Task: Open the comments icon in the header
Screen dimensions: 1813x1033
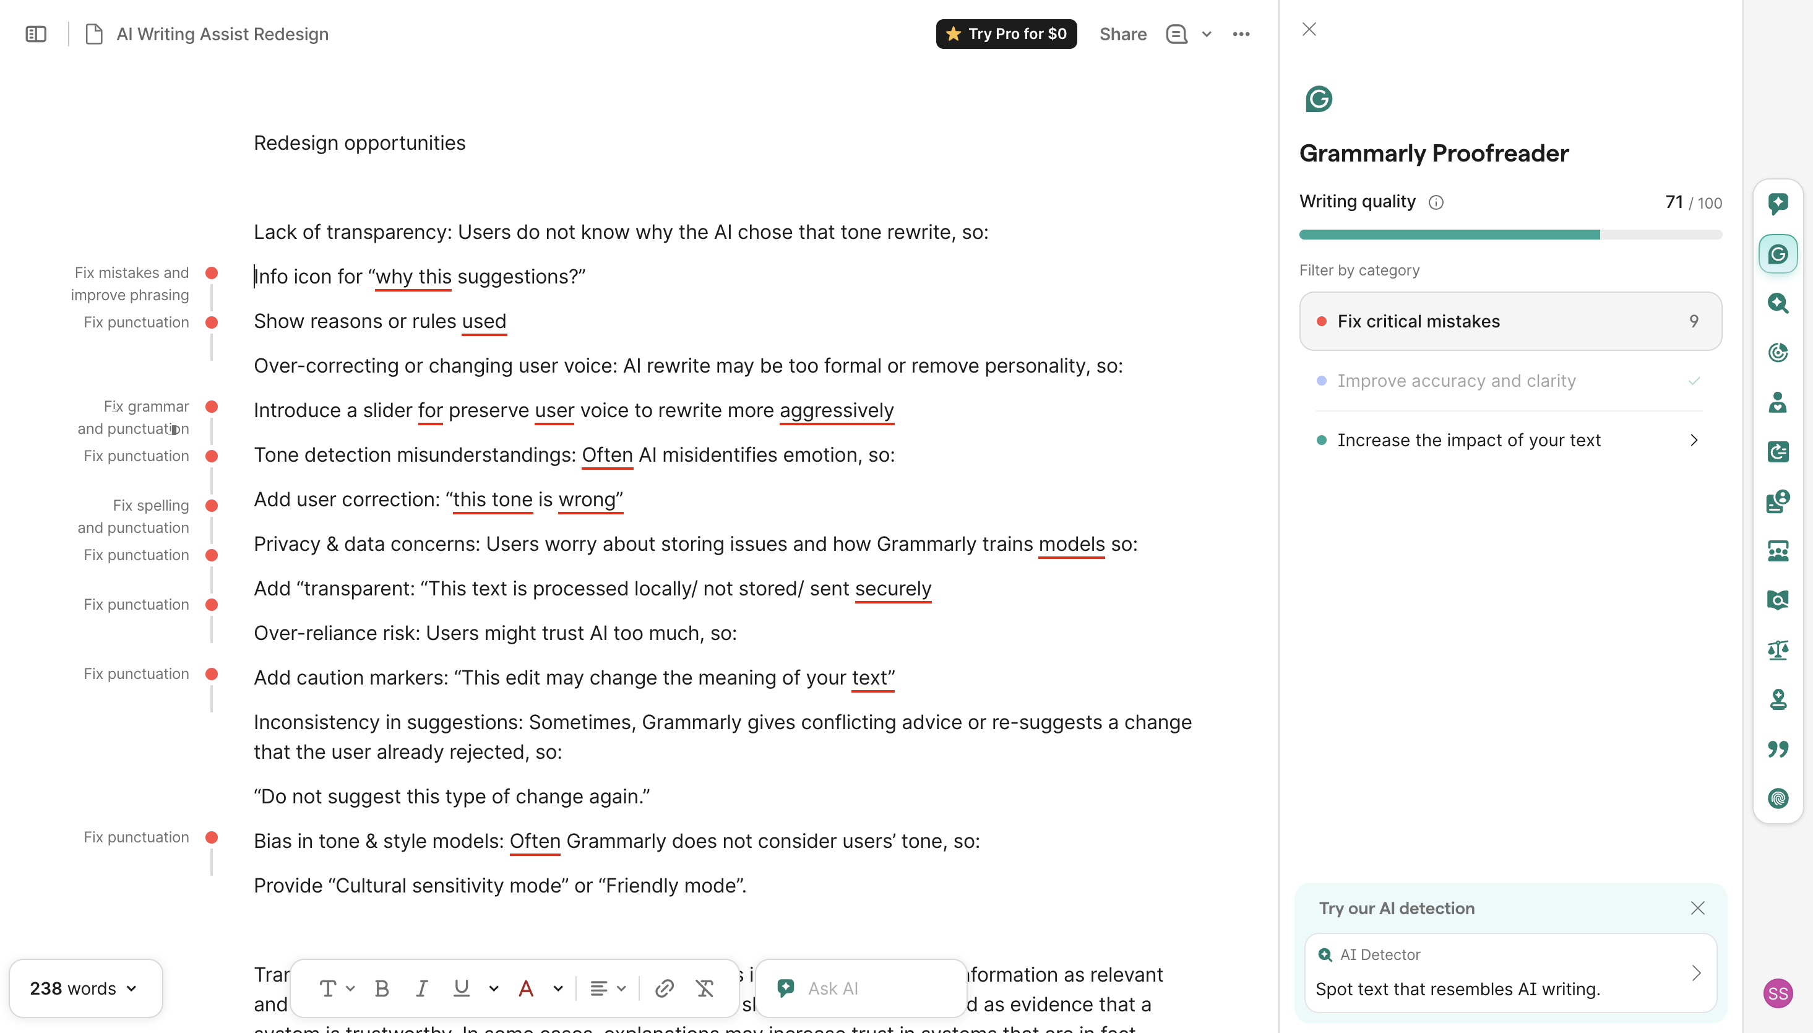Action: point(1176,34)
